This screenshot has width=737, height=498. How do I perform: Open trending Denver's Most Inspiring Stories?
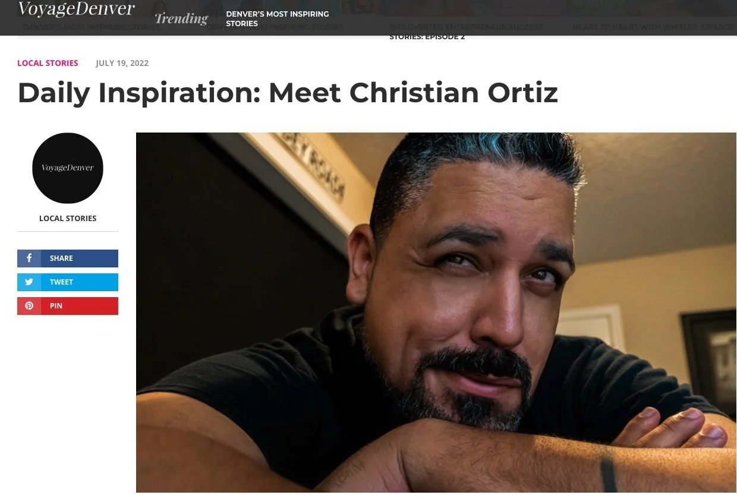277,18
